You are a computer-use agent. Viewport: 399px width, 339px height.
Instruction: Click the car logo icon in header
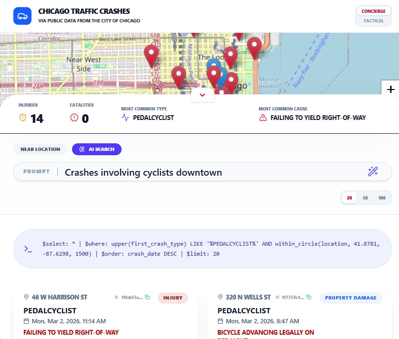[x=22, y=16]
